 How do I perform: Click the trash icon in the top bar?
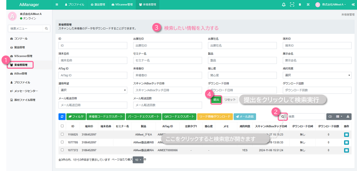click(300, 5)
